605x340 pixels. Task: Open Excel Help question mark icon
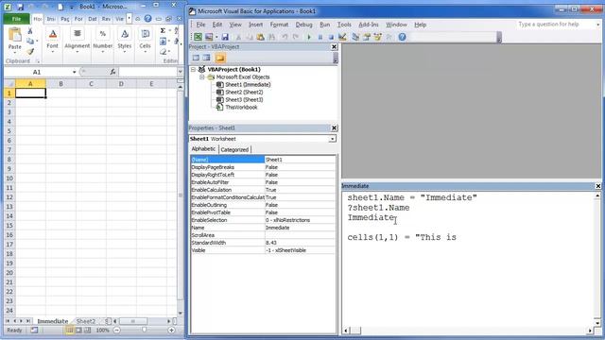147,19
